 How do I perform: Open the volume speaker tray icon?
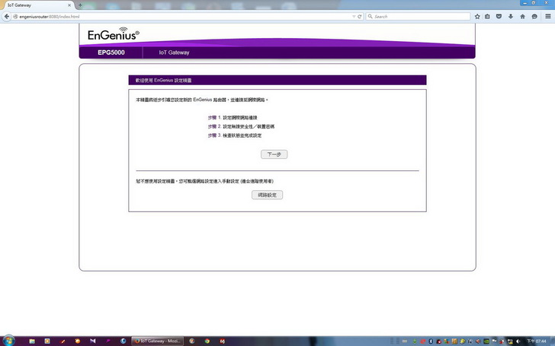click(518, 341)
